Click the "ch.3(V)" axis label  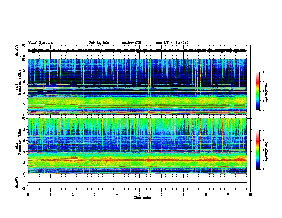[x=17, y=183]
